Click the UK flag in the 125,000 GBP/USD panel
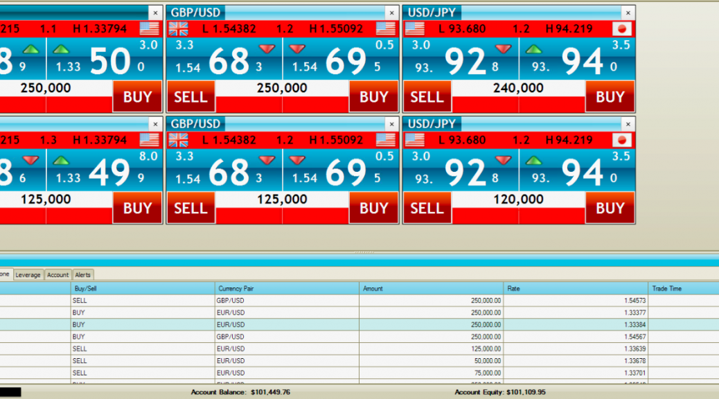The image size is (719, 399). click(x=178, y=140)
